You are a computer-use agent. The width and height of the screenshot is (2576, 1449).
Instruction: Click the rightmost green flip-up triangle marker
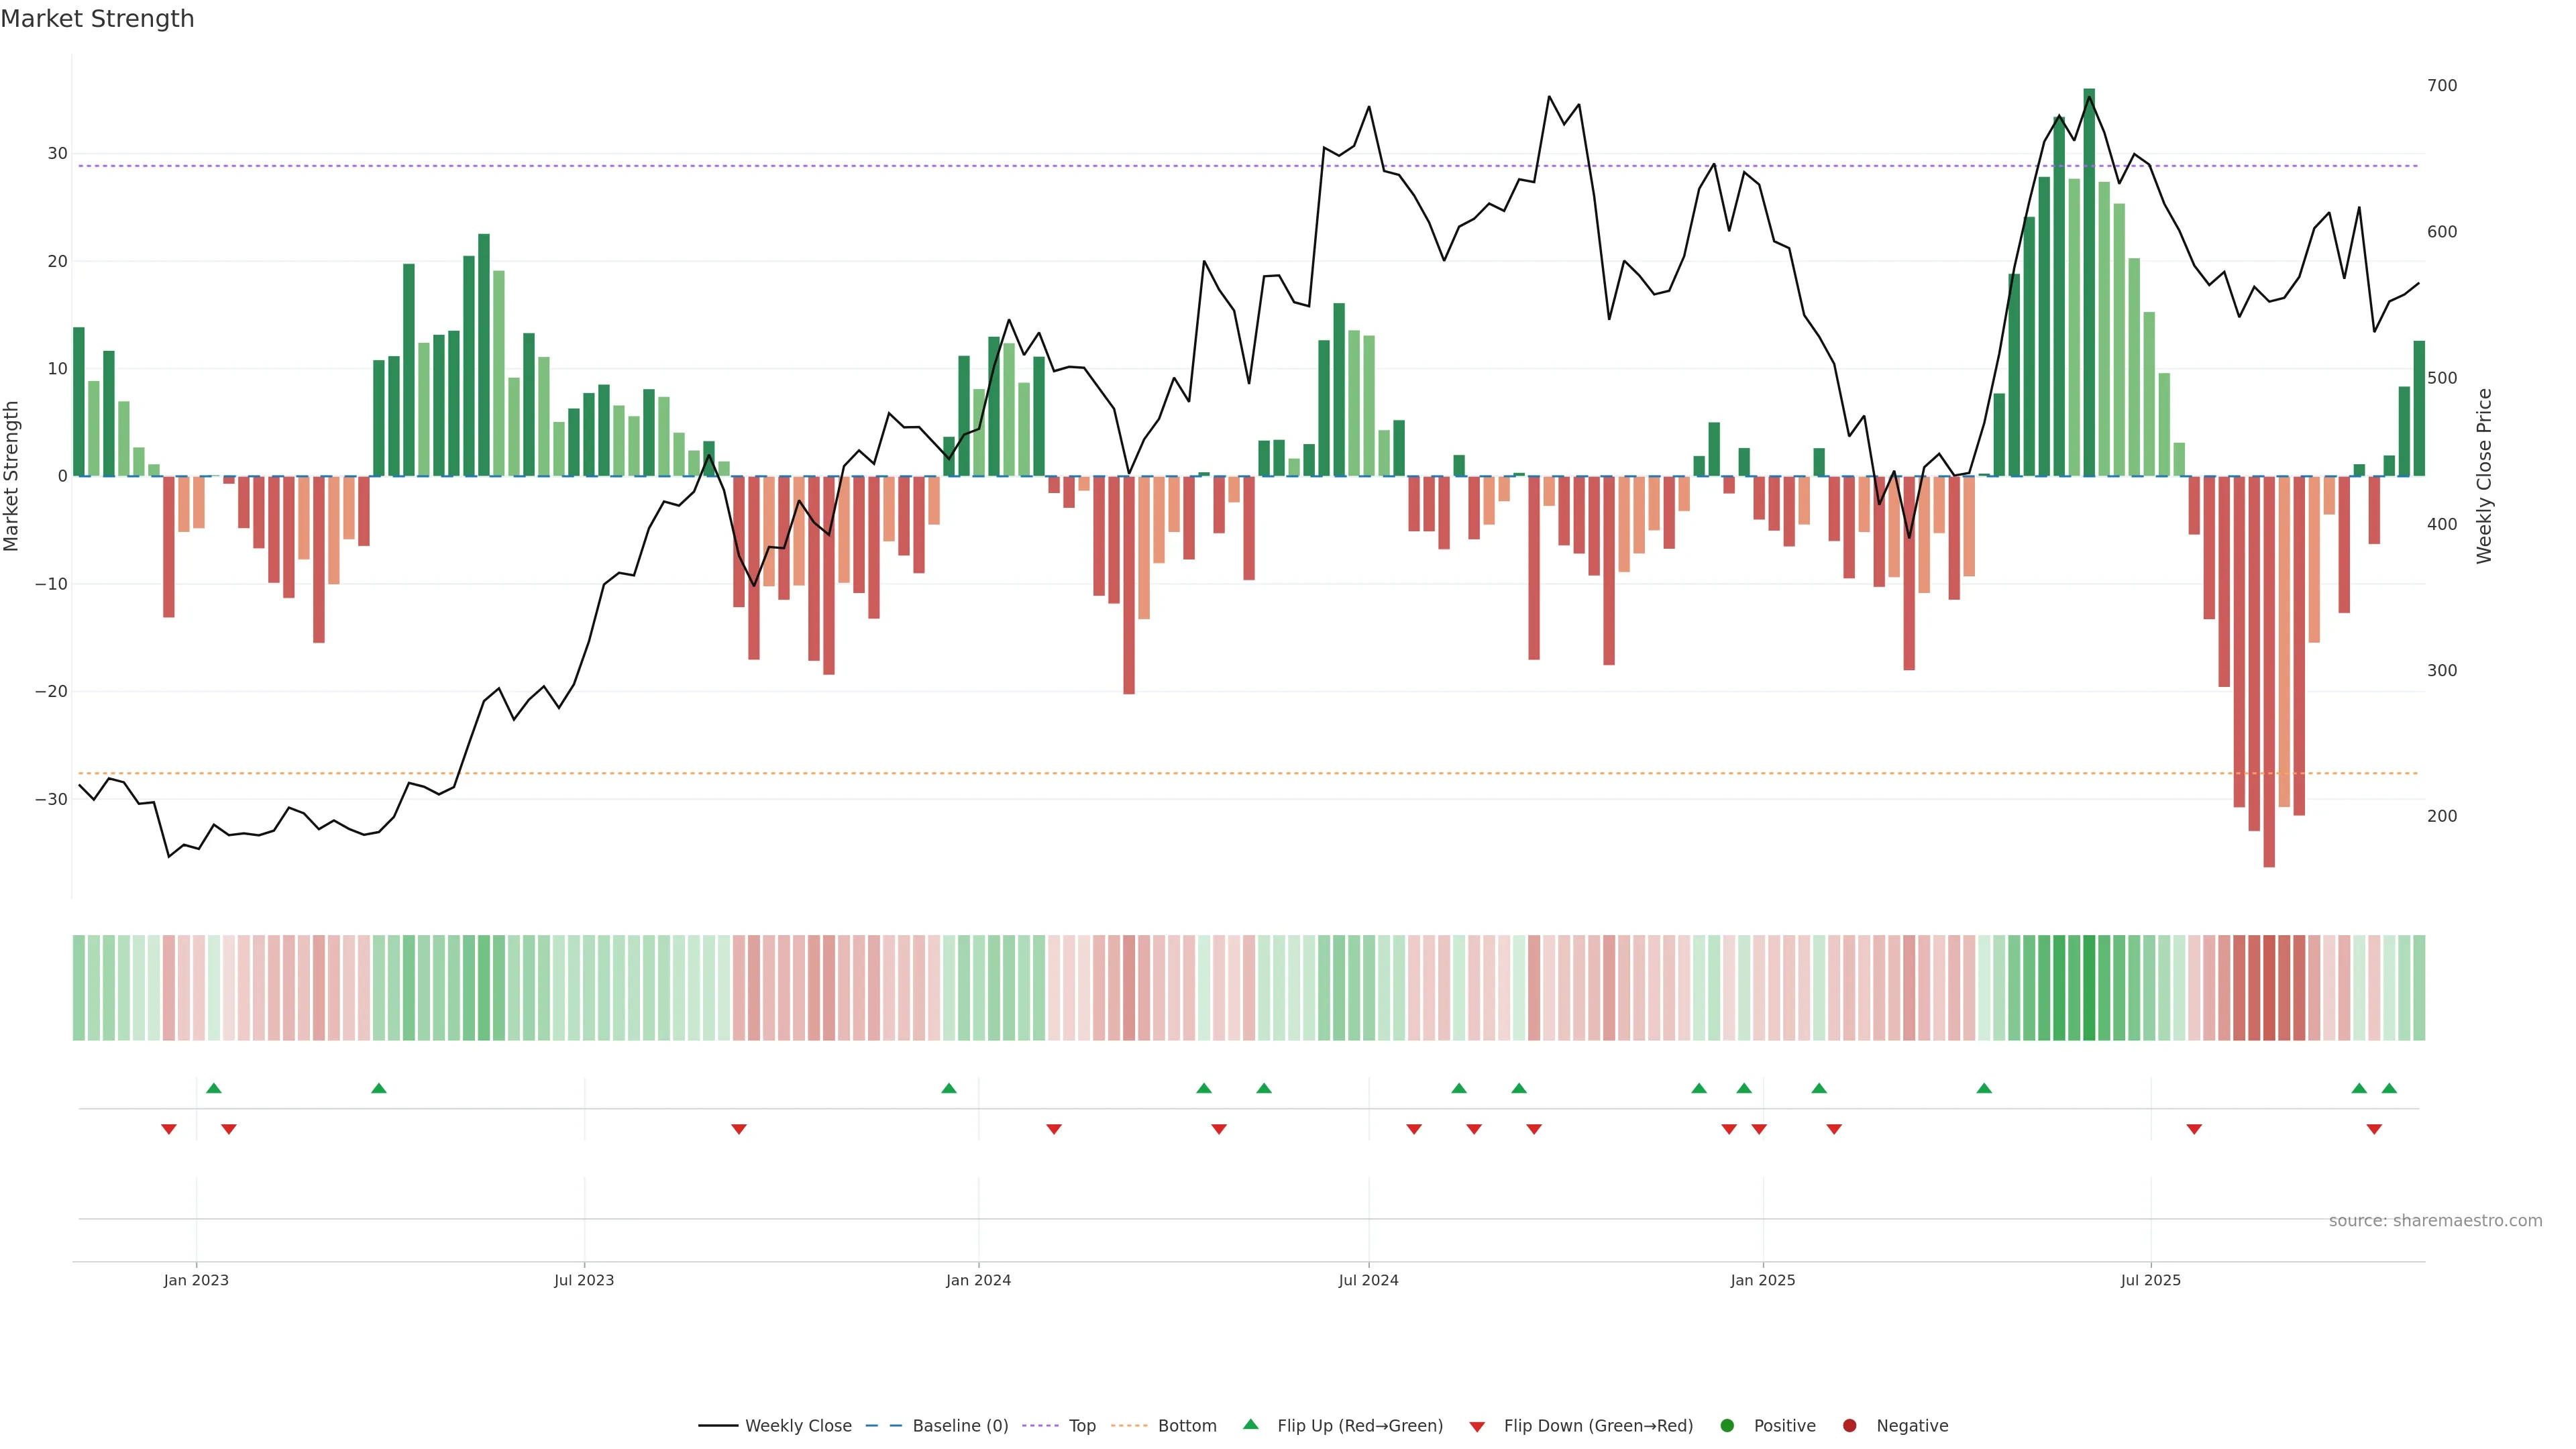[2389, 1088]
